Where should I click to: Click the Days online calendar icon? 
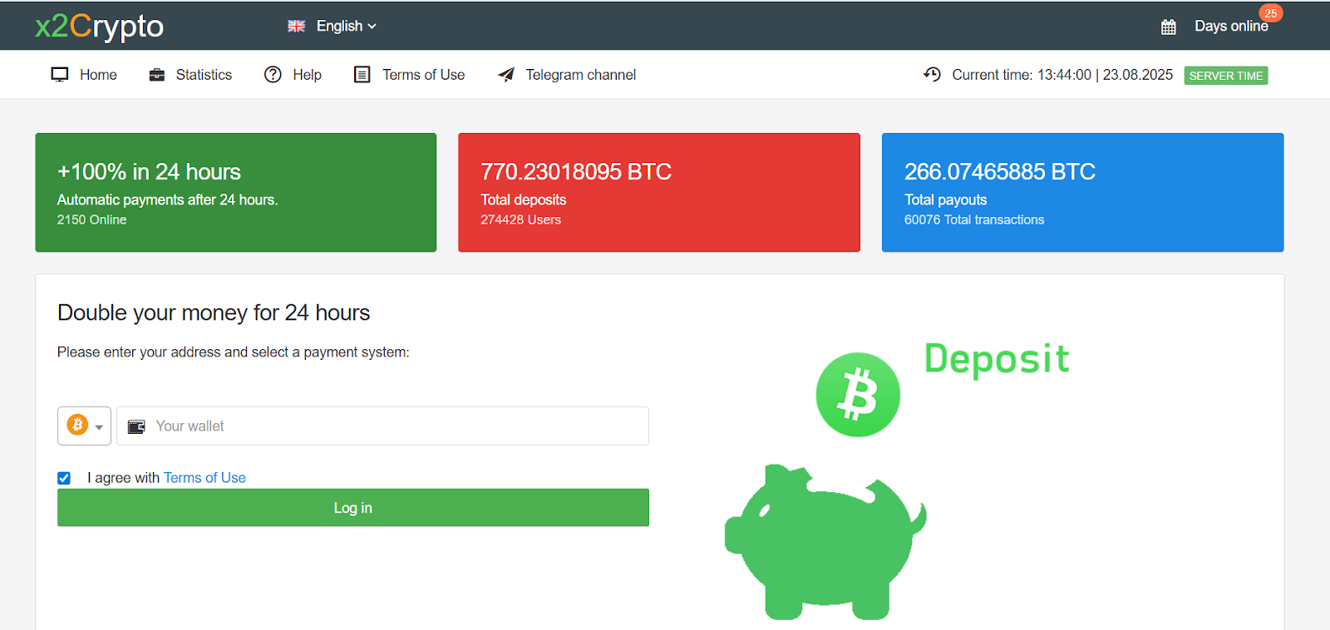click(1169, 27)
